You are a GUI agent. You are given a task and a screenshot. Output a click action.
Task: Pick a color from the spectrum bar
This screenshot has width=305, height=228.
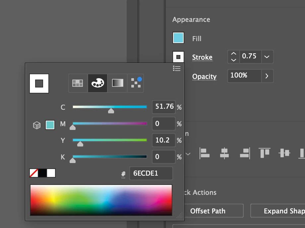click(101, 200)
